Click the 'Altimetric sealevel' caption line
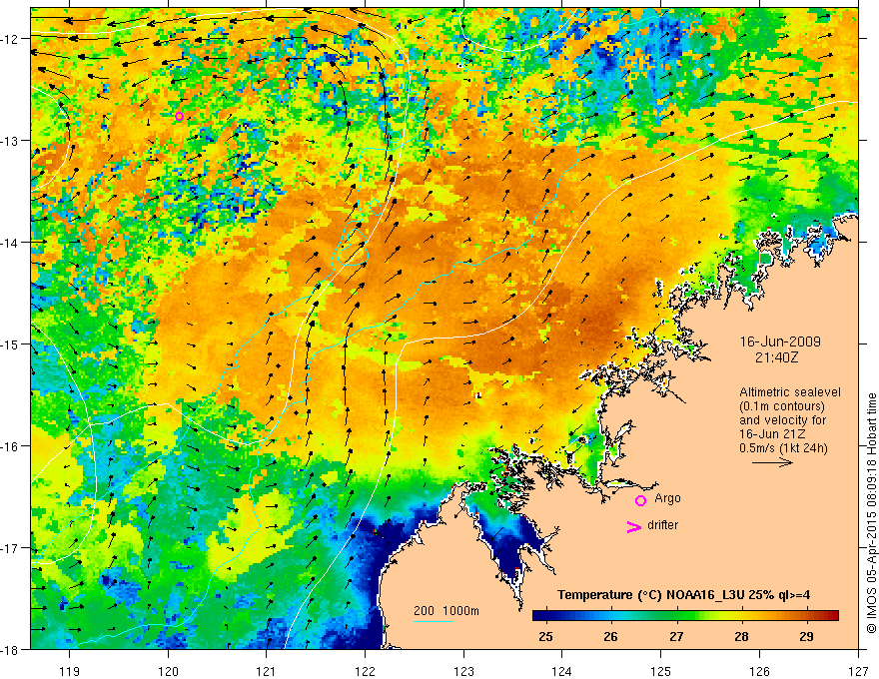The height and width of the screenshot is (679, 879). point(789,392)
